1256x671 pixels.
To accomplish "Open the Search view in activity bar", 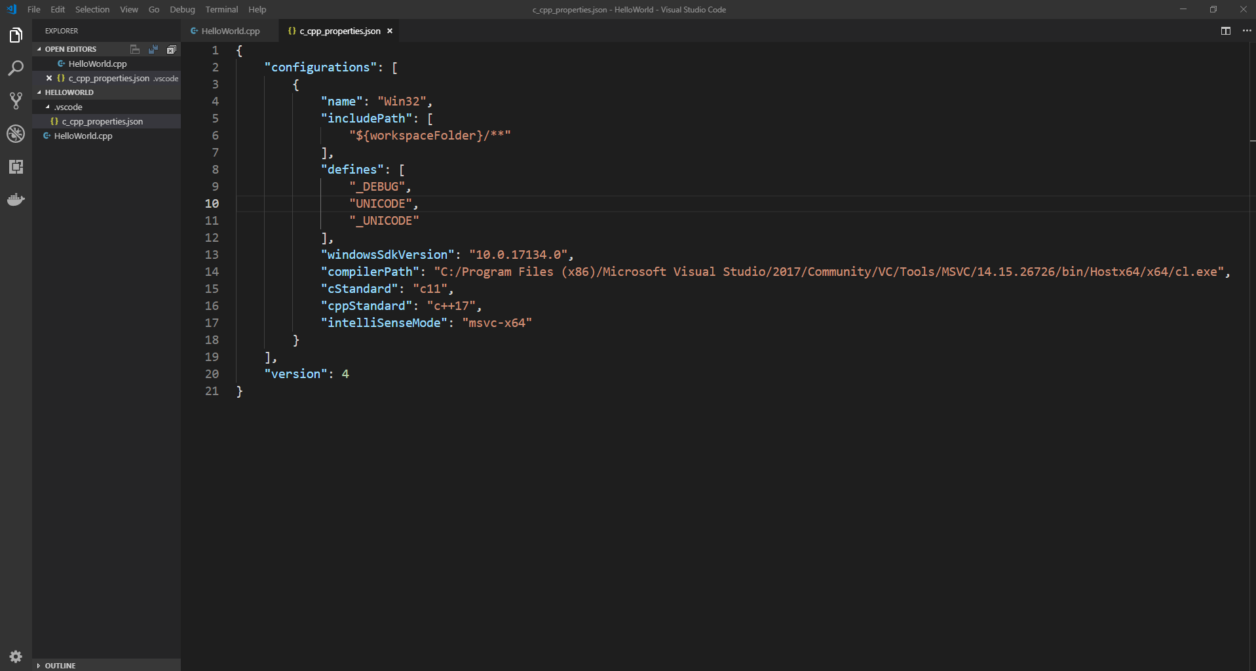I will point(16,68).
